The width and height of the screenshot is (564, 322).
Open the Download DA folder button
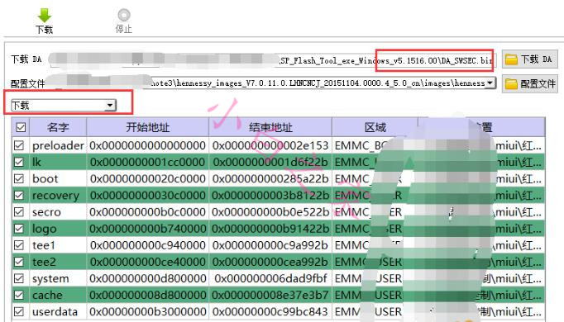click(529, 59)
